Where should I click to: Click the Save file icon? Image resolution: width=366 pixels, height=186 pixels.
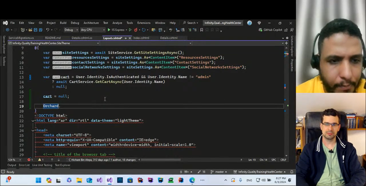[36, 30]
